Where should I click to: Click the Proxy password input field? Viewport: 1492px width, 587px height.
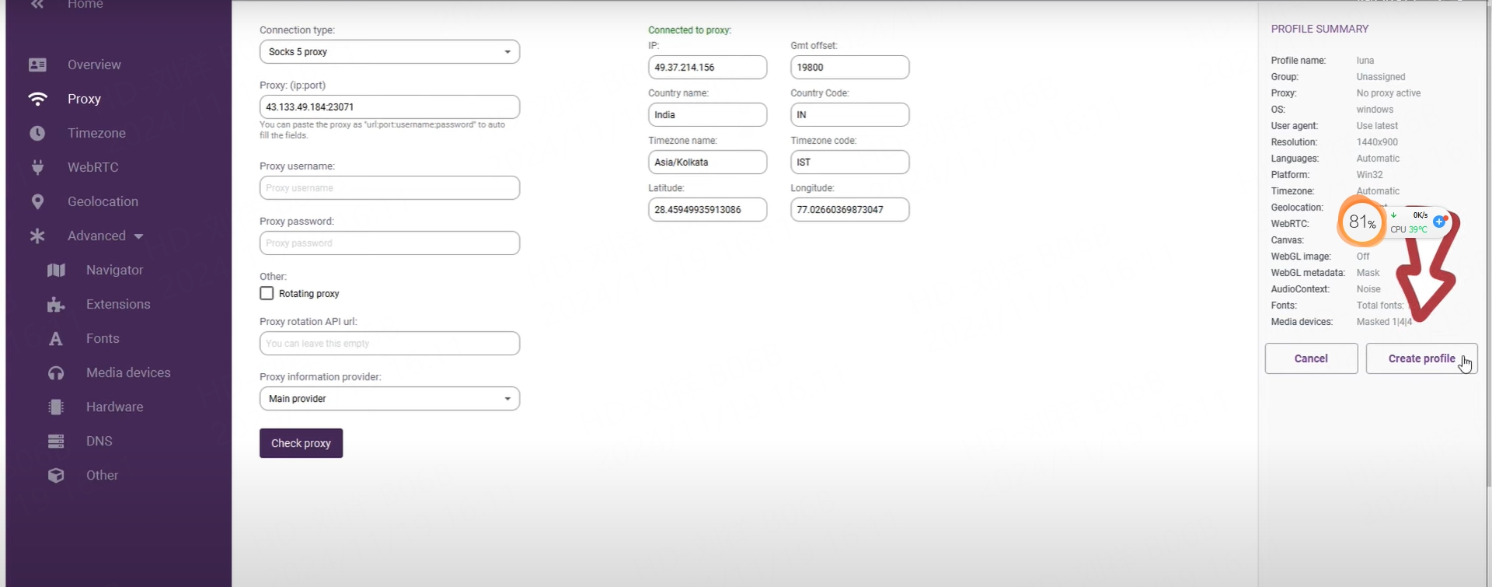point(389,243)
